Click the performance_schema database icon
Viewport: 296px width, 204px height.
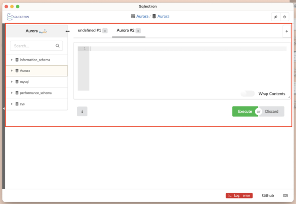coord(17,93)
